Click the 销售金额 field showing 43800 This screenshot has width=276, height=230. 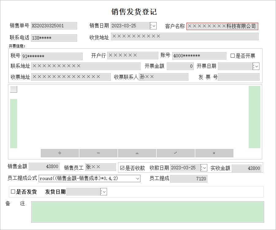(x=44, y=167)
